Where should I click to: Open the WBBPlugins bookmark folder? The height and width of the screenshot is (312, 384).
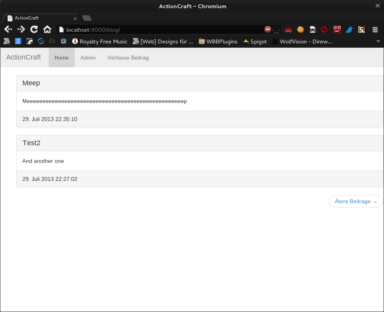(218, 41)
